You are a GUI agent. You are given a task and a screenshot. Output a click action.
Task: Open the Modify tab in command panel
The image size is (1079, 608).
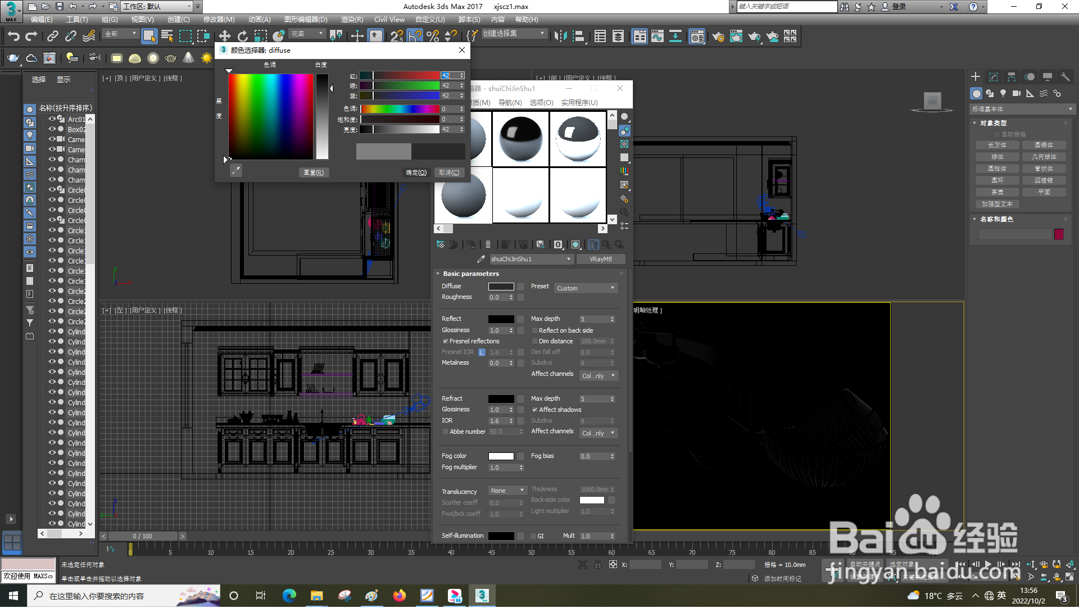tap(994, 77)
